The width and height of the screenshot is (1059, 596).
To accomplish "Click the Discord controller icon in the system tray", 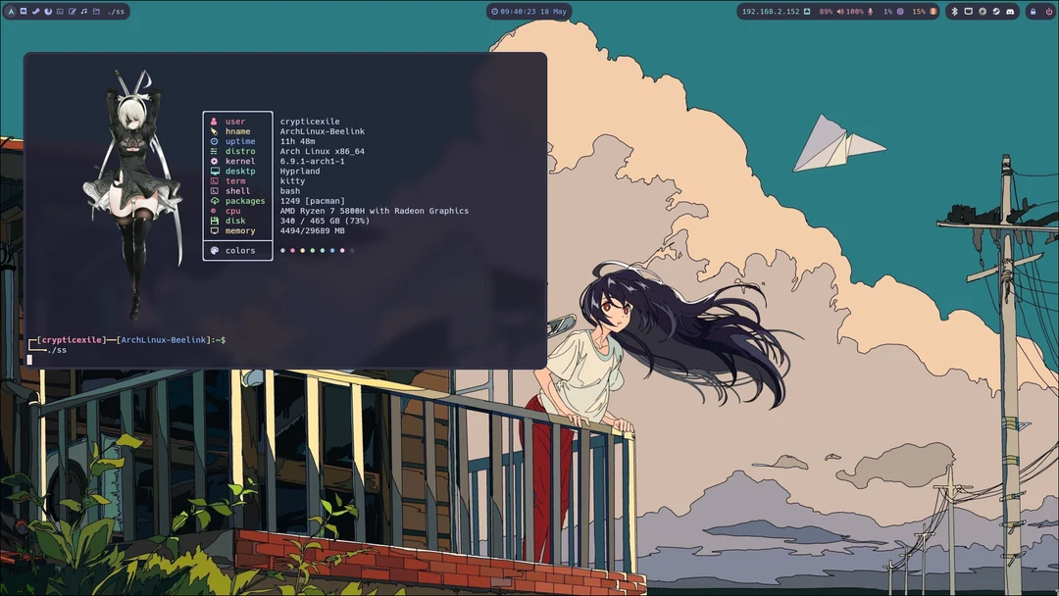I will pos(1010,11).
